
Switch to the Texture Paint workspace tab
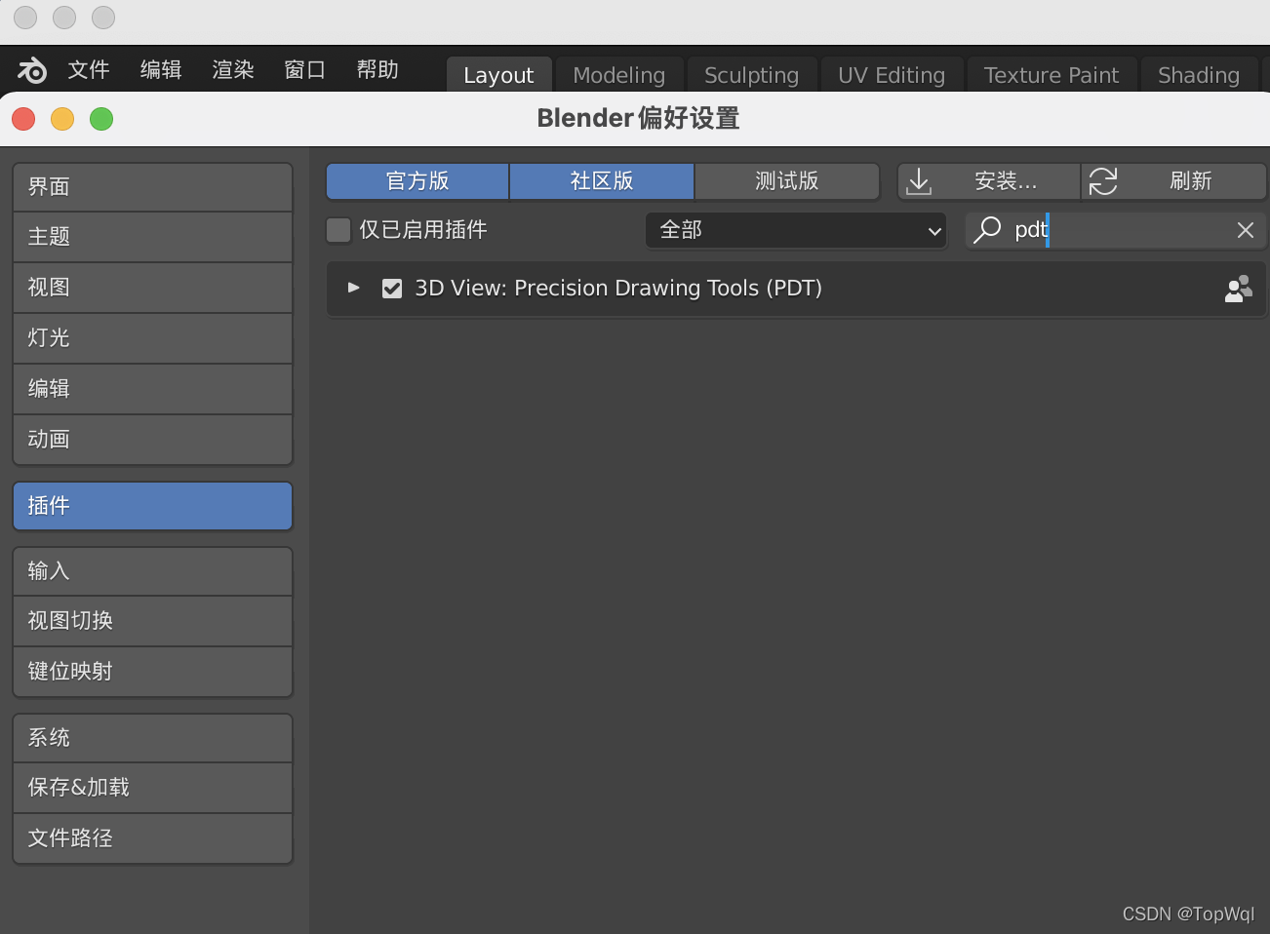pyautogui.click(x=1052, y=75)
